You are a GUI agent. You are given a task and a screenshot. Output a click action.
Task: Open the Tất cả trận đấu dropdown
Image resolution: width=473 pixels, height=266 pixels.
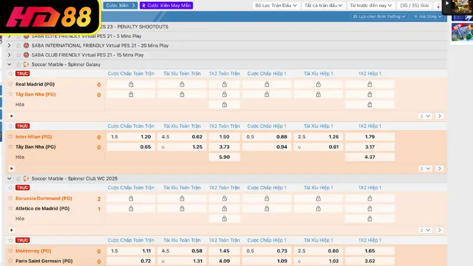[323, 5]
